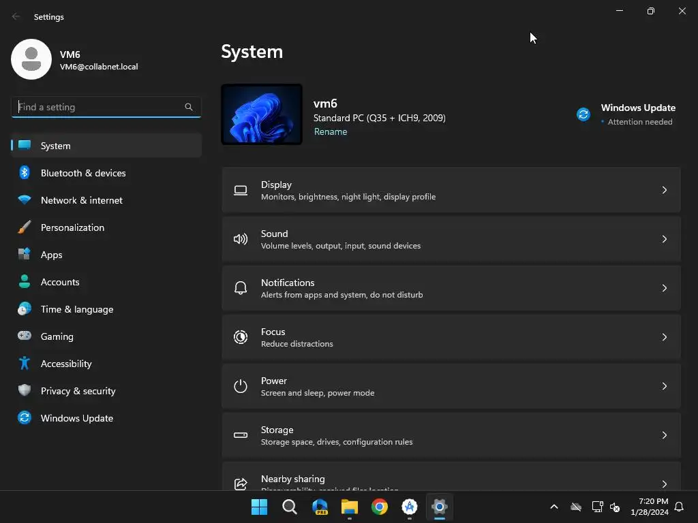This screenshot has height=523, width=698.
Task: Click the muted volume tray icon
Action: tap(616, 507)
